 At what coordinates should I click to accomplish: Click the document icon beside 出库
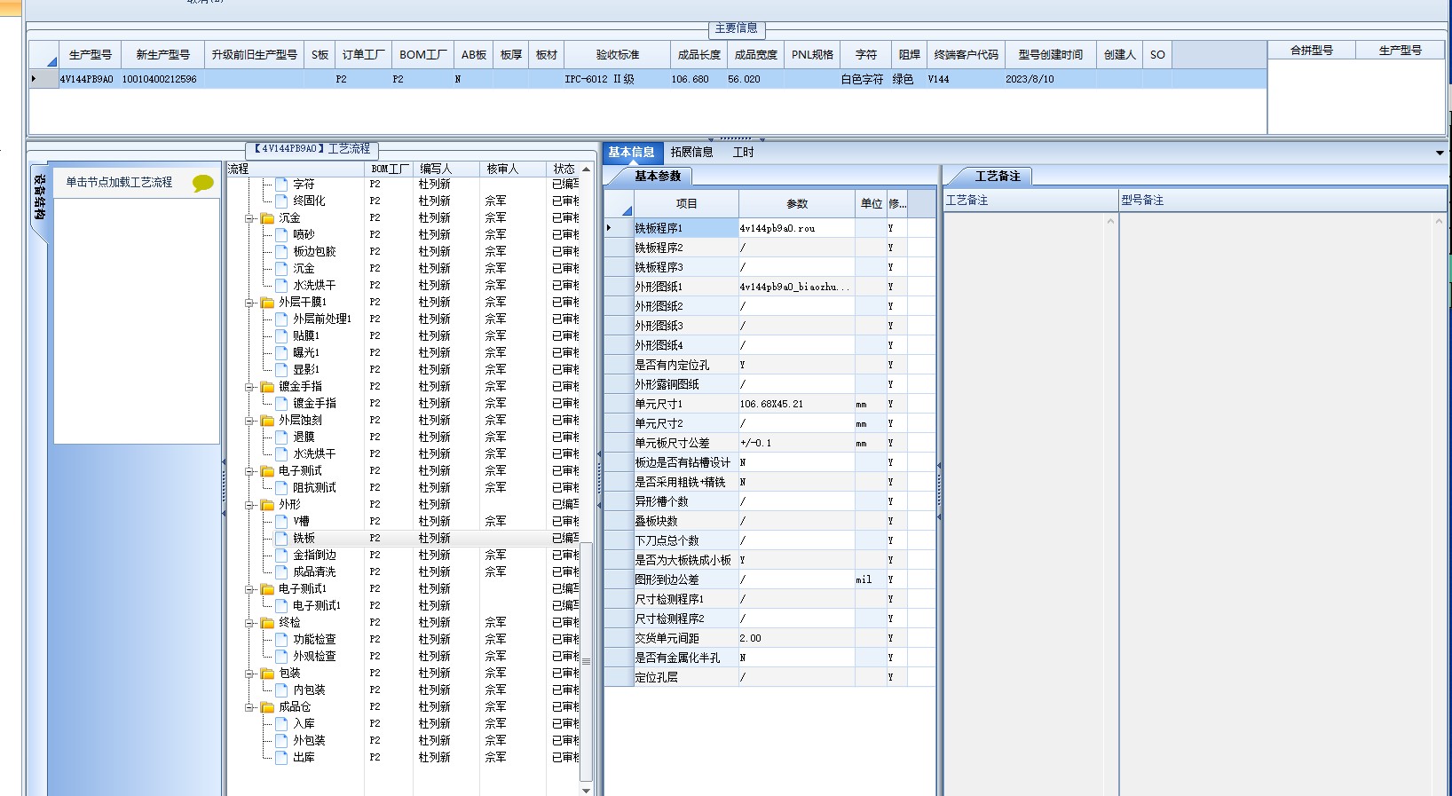pyautogui.click(x=281, y=757)
